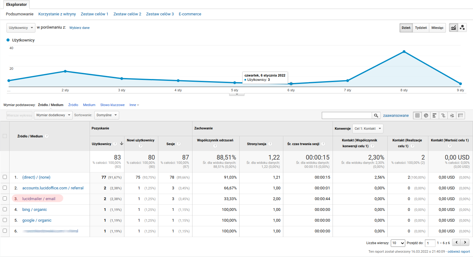The width and height of the screenshot is (473, 257).
Task: Select Źródło as primary dimension
Action: click(x=73, y=105)
